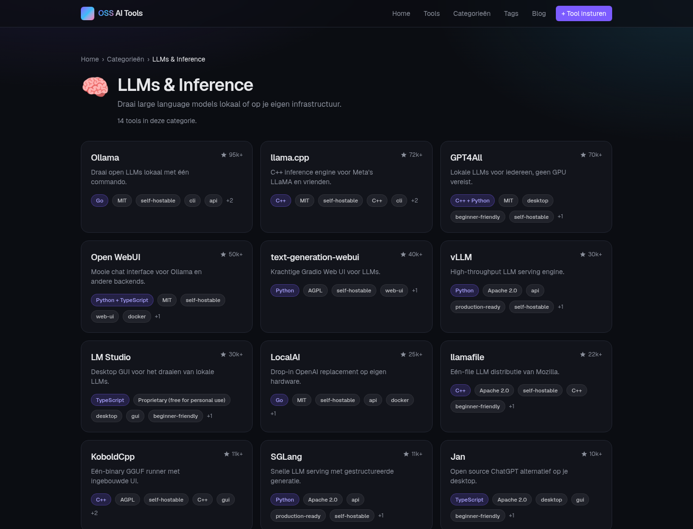Select the Go language tag on the Ollama card
This screenshot has width=693, height=529.
tap(100, 201)
